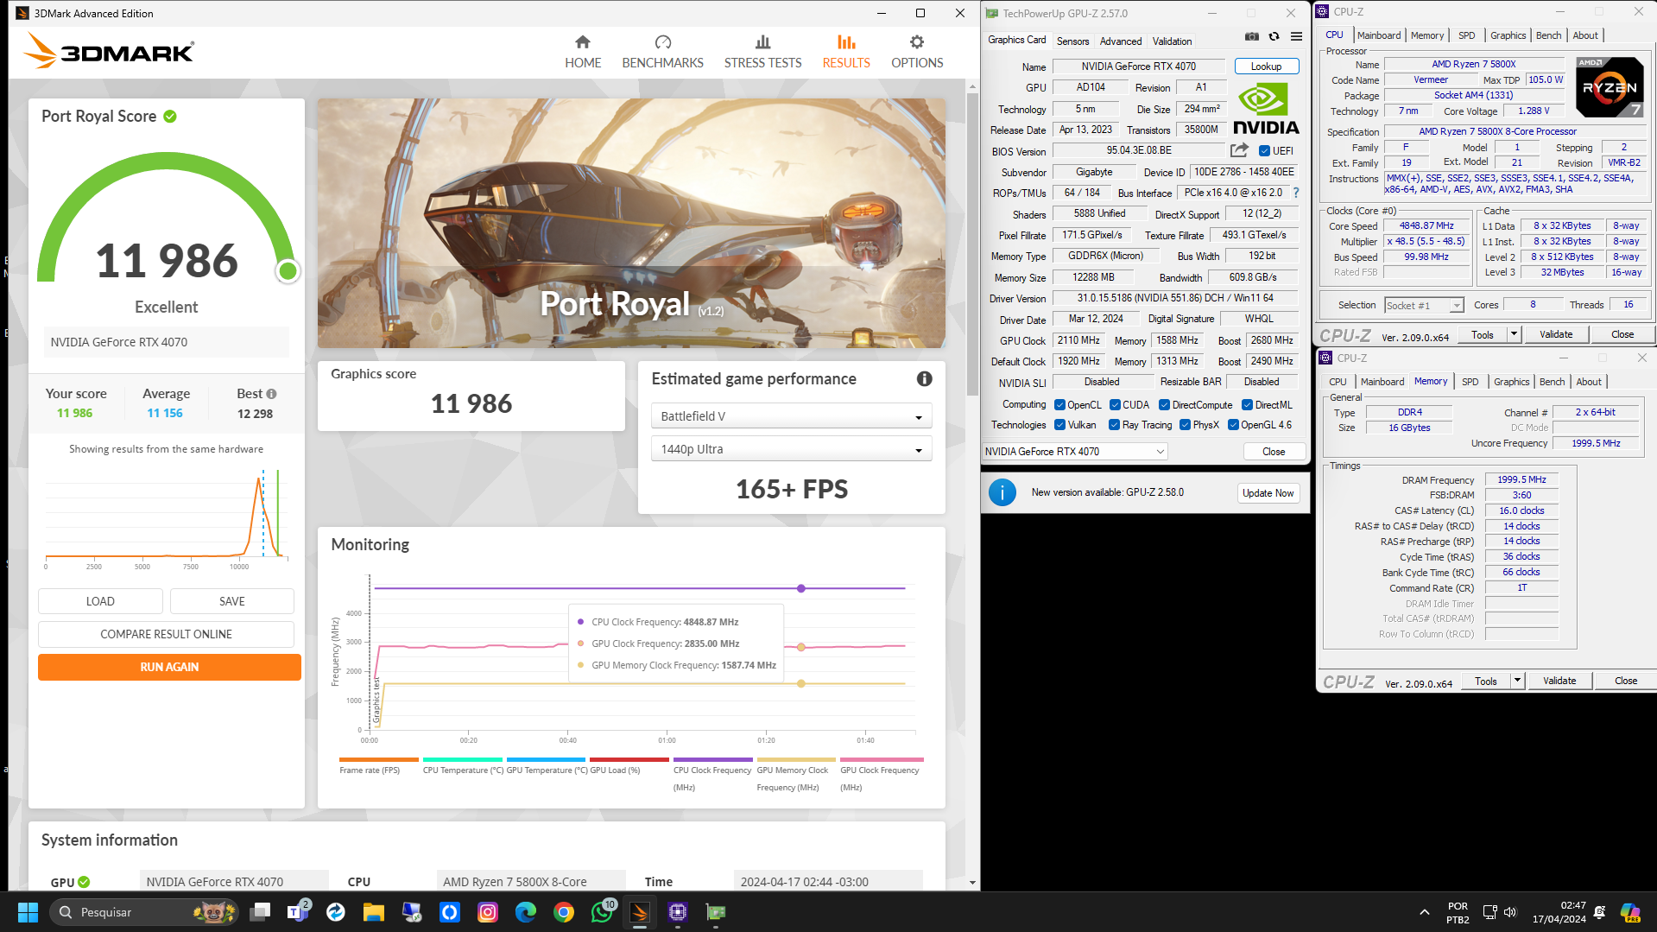Expand Tools dropdown arrow in lower CPU-Z
The height and width of the screenshot is (932, 1657).
[1516, 681]
